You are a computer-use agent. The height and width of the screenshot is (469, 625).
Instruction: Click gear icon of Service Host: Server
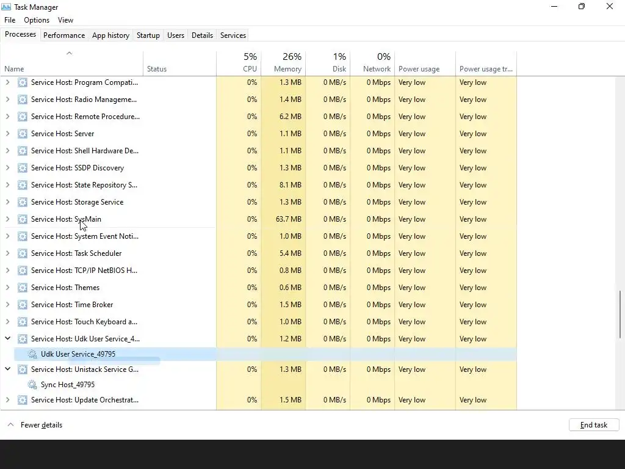(23, 134)
